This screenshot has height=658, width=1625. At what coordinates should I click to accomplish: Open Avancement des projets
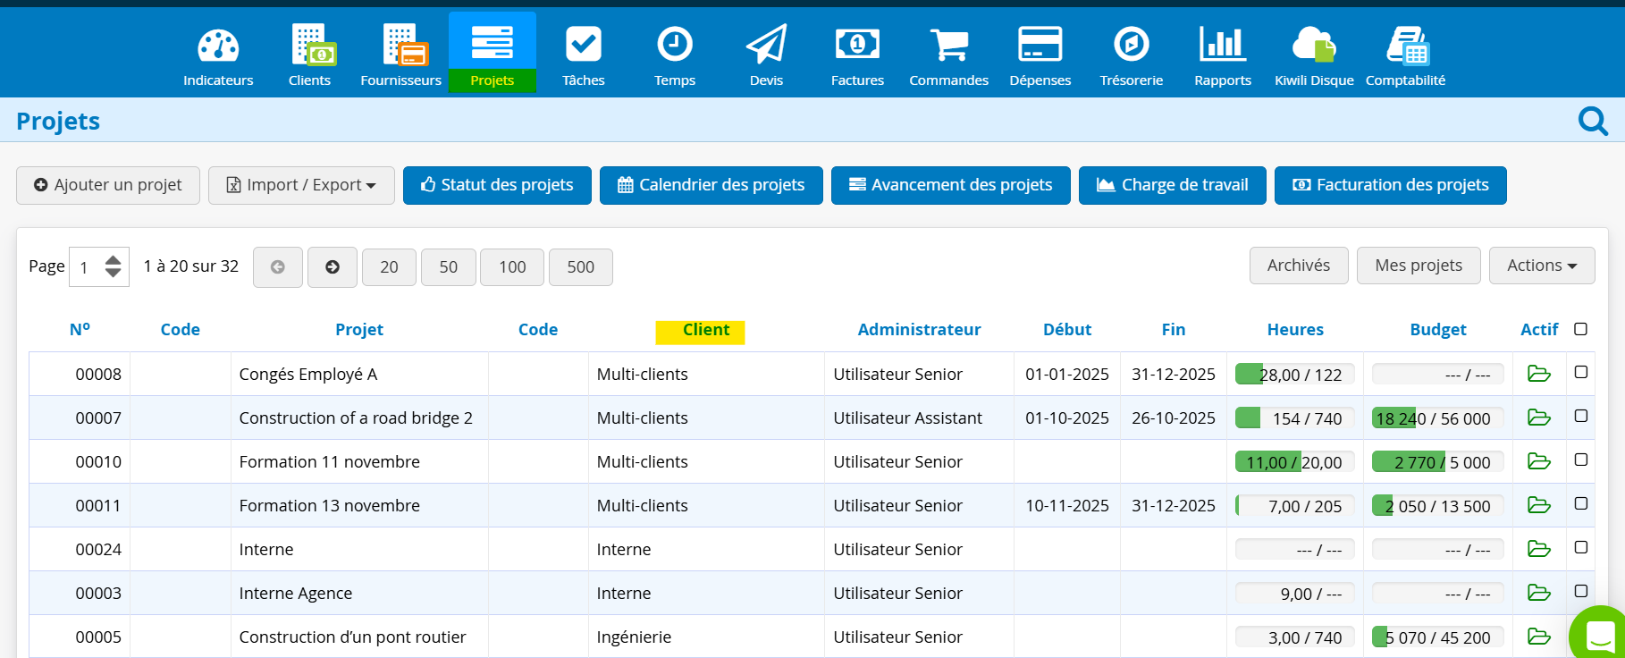pyautogui.click(x=951, y=185)
